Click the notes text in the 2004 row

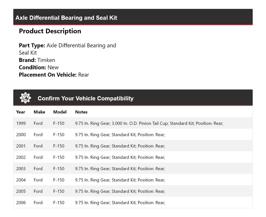[x=120, y=180]
